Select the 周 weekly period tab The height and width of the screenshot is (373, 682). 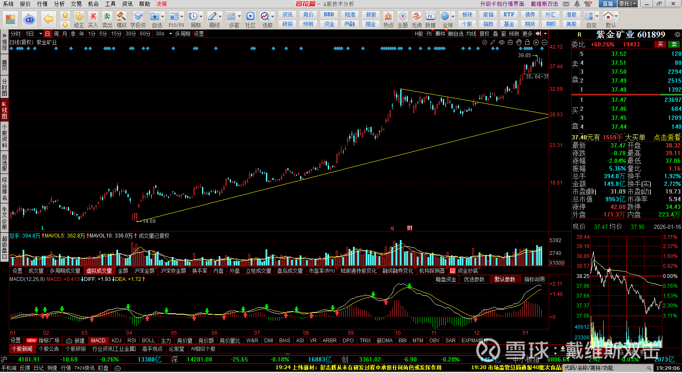click(56, 34)
